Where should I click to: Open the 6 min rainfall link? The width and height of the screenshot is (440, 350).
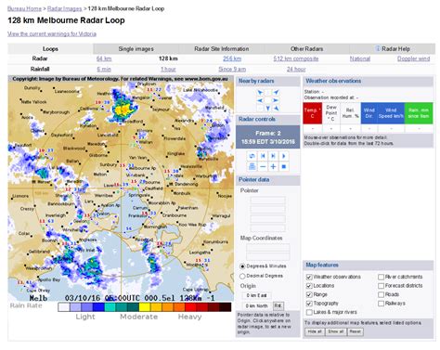104,70
